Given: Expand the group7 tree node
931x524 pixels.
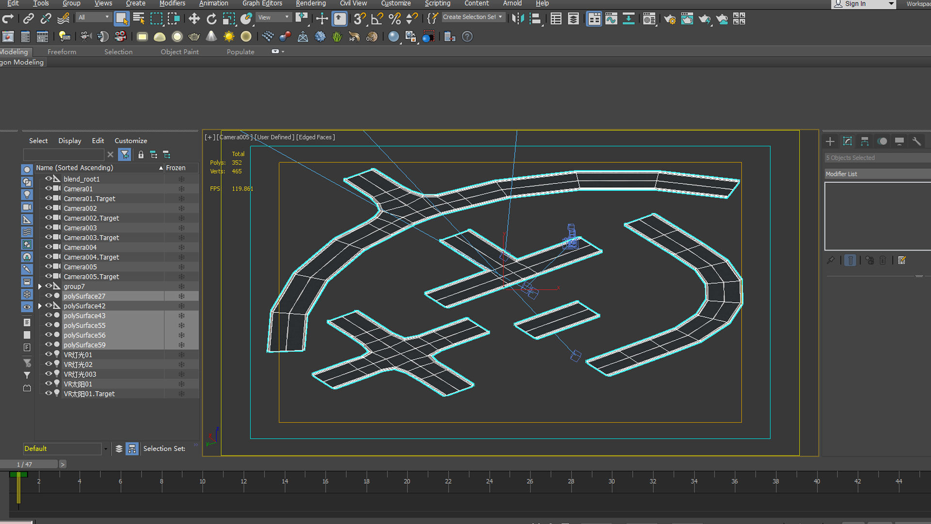Looking at the screenshot, I should 40,287.
